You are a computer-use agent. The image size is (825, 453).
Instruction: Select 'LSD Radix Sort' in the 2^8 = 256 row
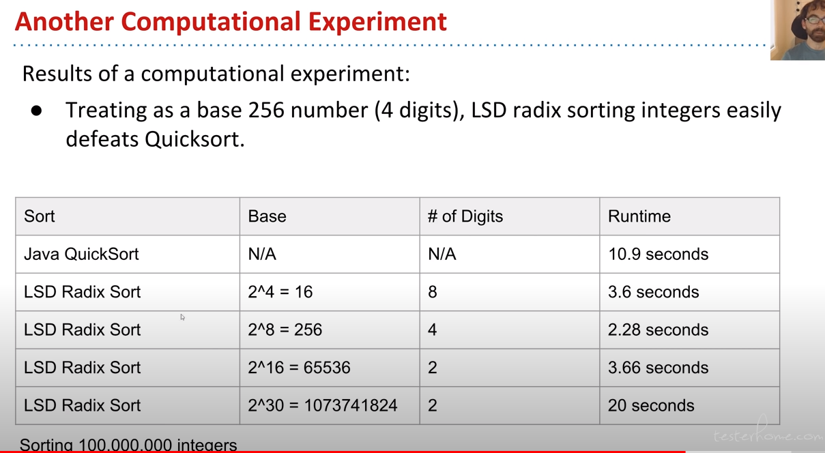128,330
